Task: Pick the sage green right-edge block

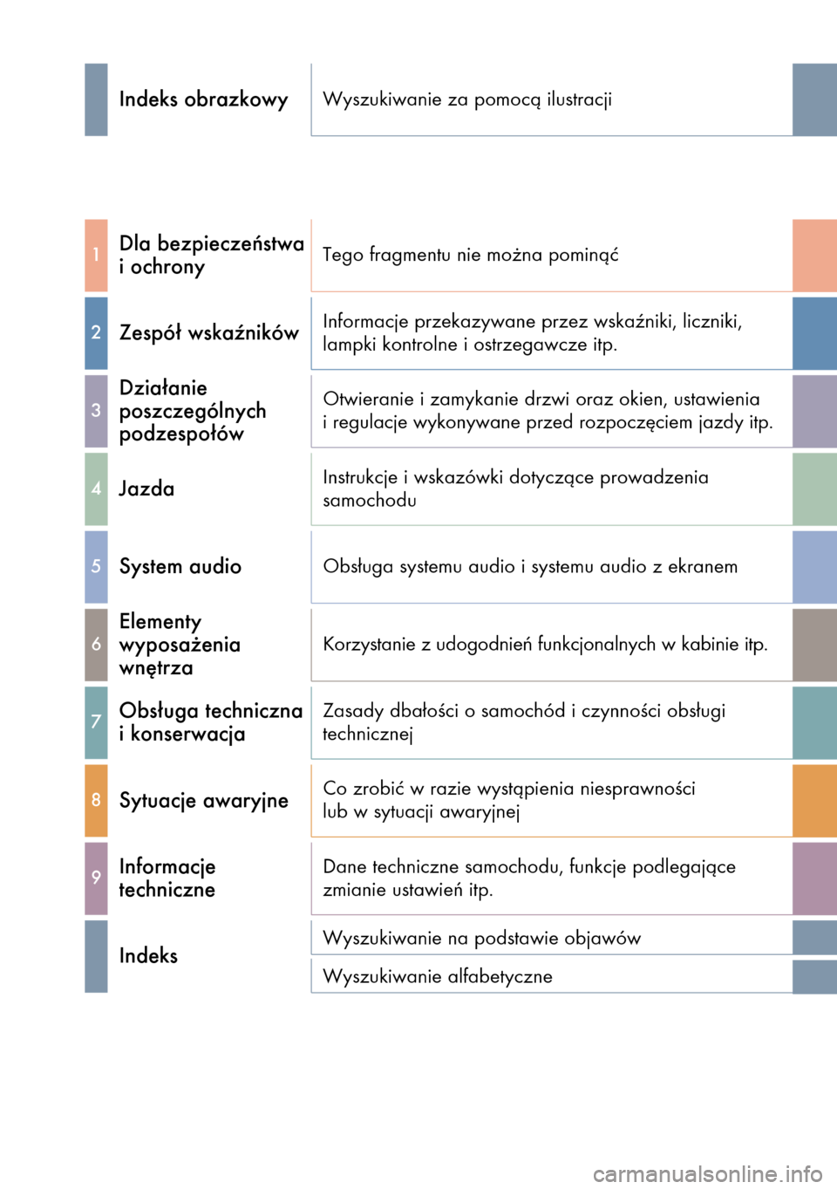Action: click(813, 489)
